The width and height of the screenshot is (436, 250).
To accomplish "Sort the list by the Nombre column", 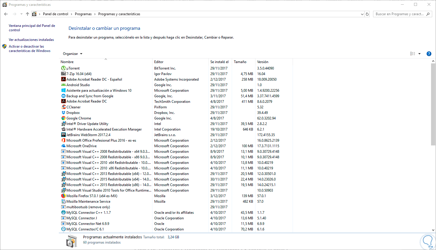I will [106, 62].
